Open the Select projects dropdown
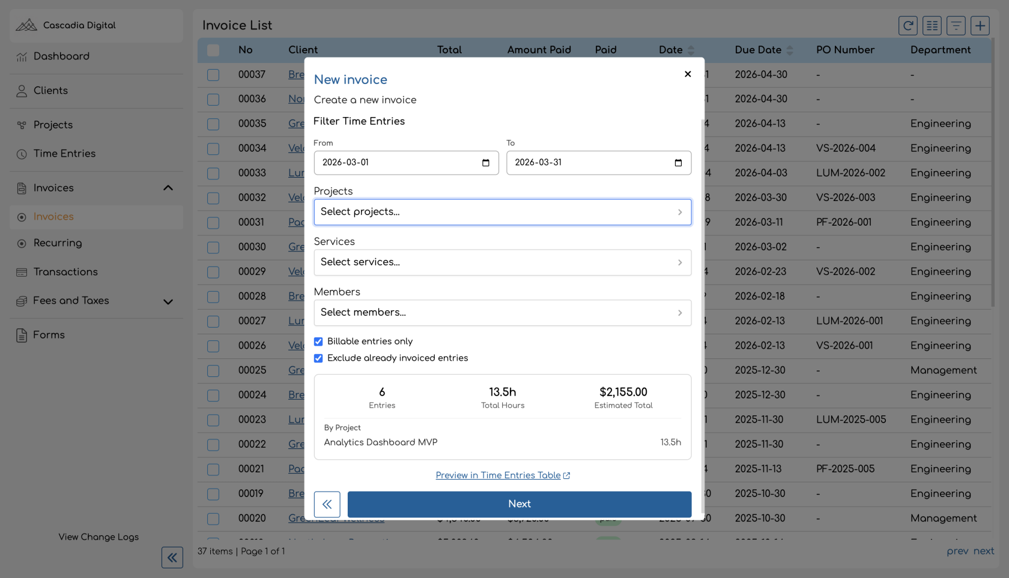1009x578 pixels. click(x=503, y=212)
